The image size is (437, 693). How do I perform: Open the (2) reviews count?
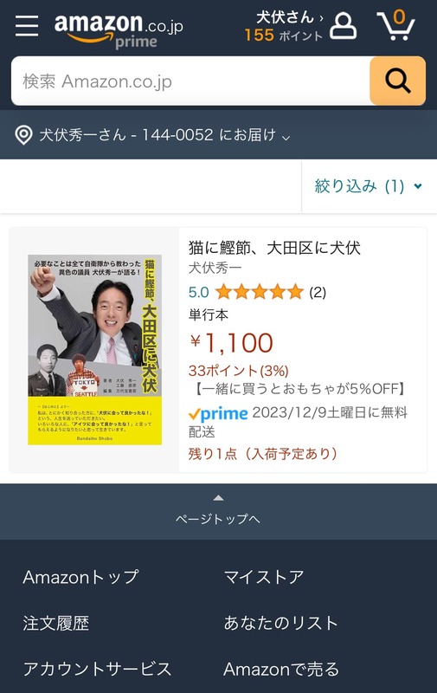click(x=318, y=292)
